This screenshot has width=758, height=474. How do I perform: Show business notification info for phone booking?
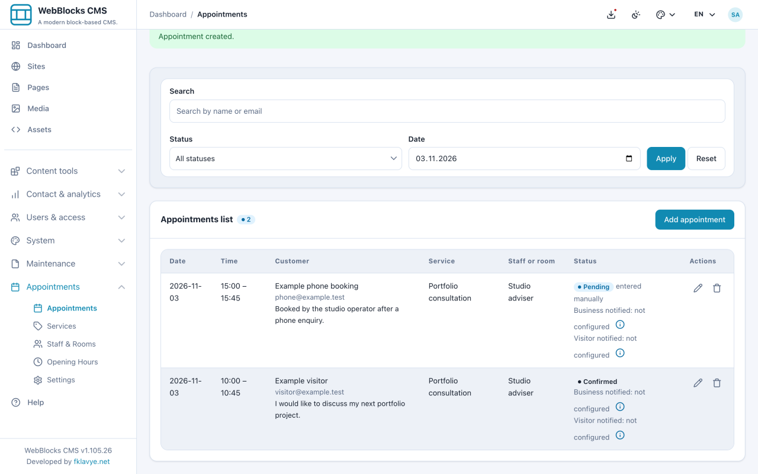tap(620, 325)
